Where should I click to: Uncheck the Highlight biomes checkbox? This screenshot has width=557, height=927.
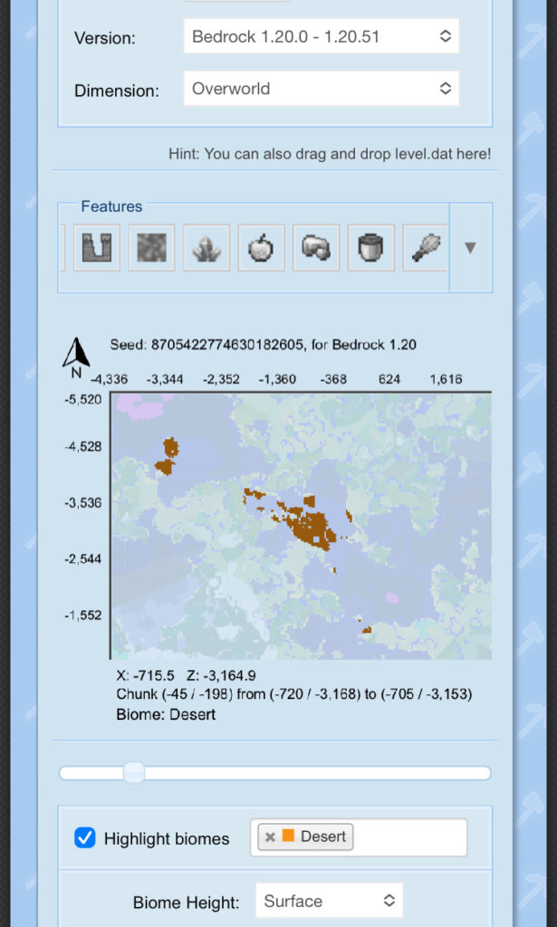click(84, 837)
